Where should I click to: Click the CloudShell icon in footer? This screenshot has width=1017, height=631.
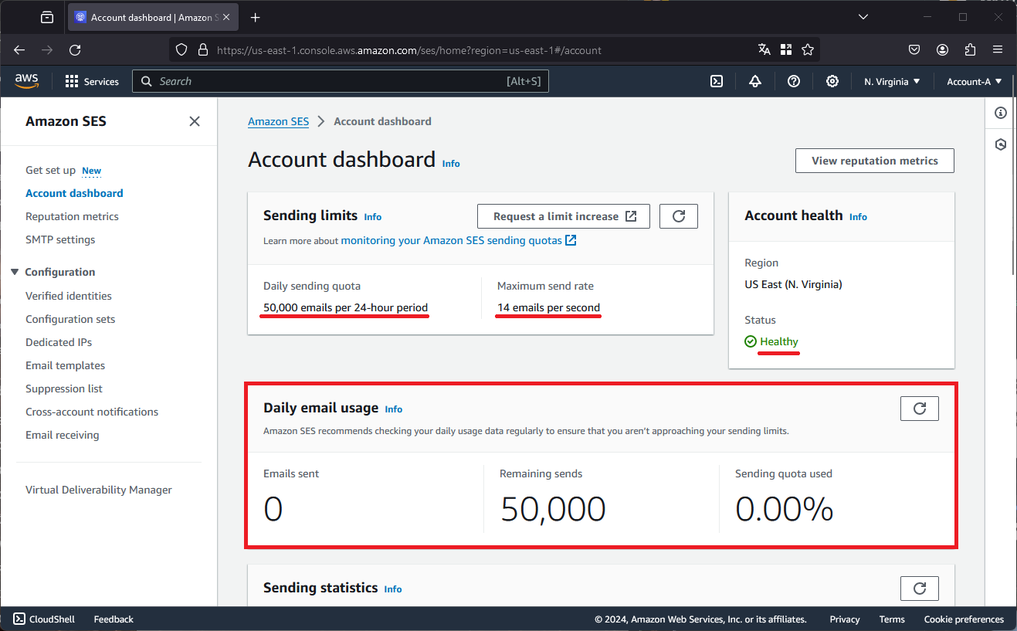19,619
